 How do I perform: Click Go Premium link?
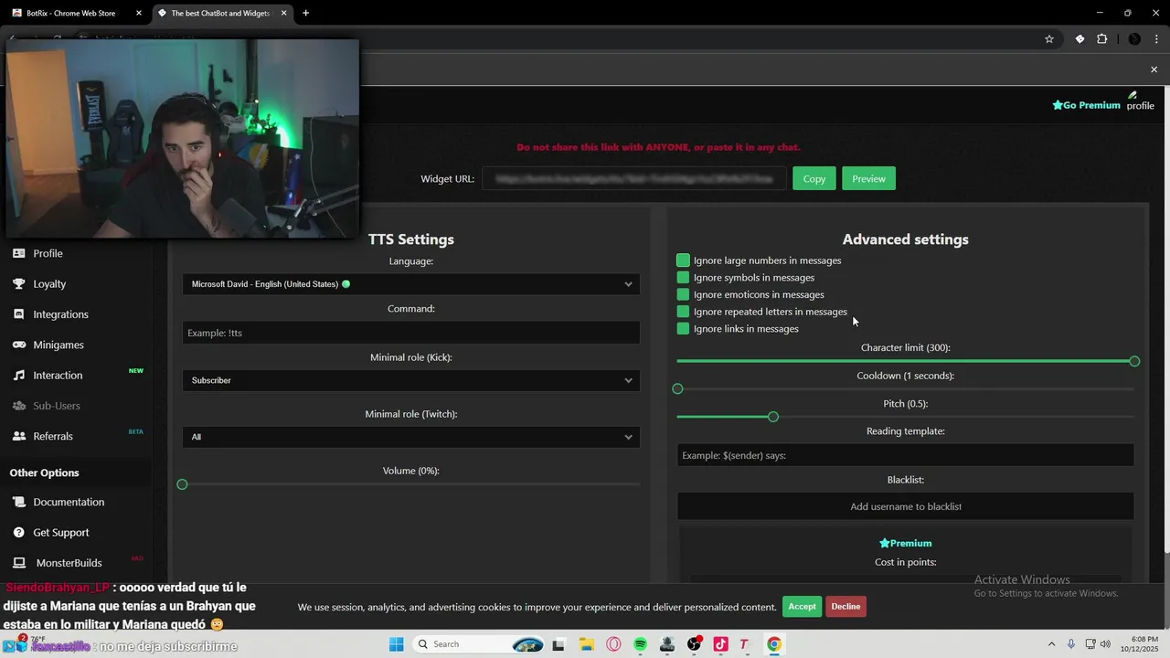pyautogui.click(x=1086, y=105)
